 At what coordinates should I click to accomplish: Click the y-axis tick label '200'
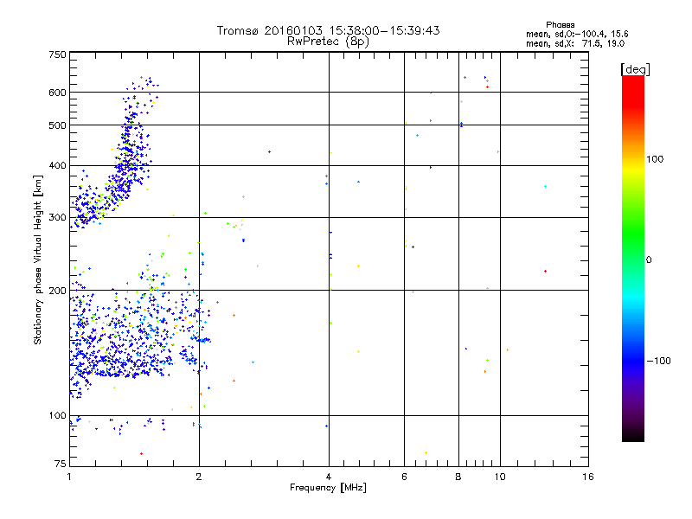pos(57,291)
